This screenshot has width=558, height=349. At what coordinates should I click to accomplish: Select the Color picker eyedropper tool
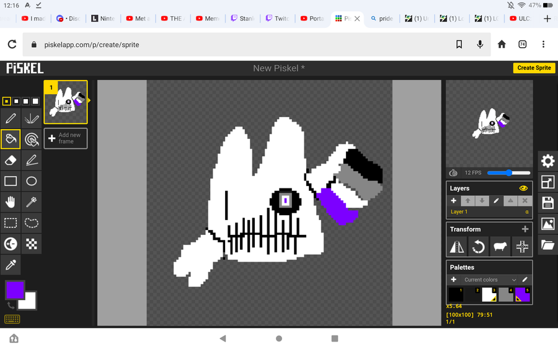pos(11,265)
